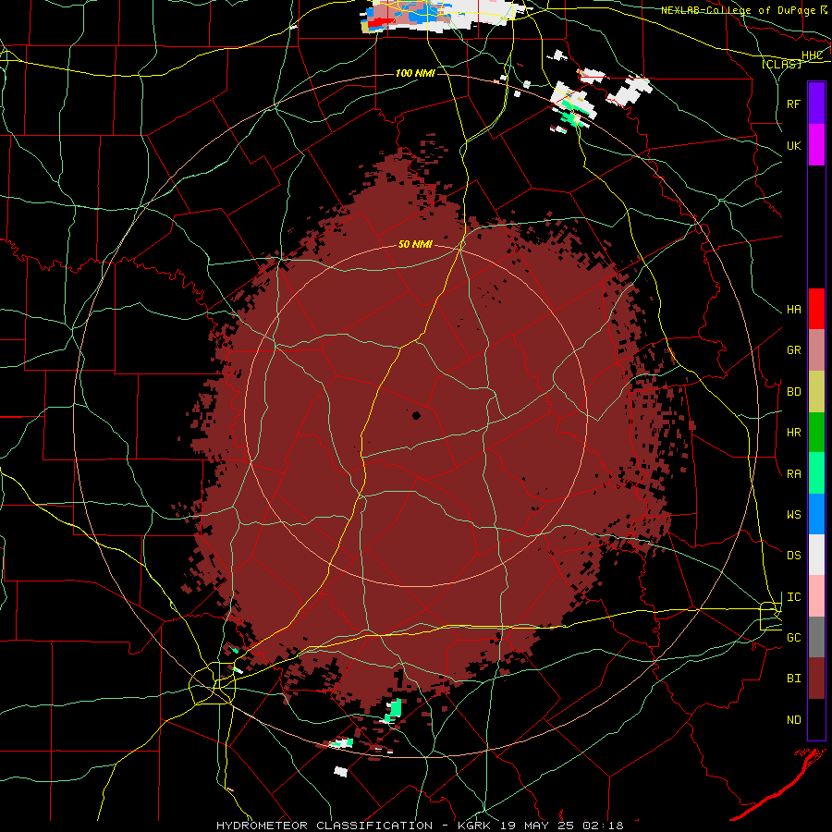Click the [CLAS] label
This screenshot has width=832, height=832.
(x=781, y=64)
